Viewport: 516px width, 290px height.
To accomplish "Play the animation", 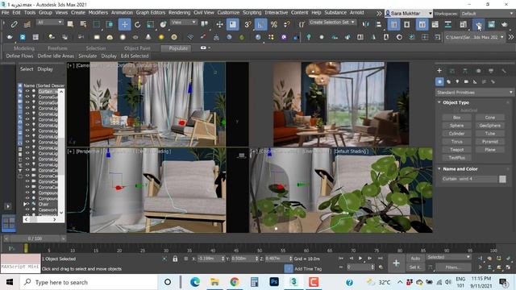I will pos(360,258).
